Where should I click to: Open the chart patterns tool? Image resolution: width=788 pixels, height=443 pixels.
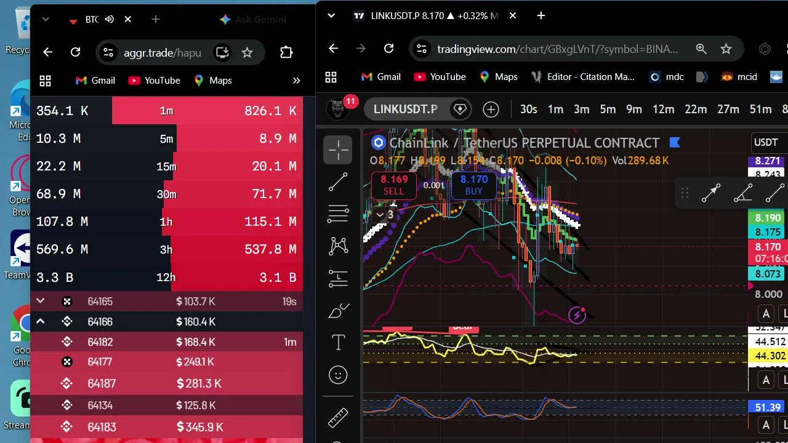click(x=338, y=246)
